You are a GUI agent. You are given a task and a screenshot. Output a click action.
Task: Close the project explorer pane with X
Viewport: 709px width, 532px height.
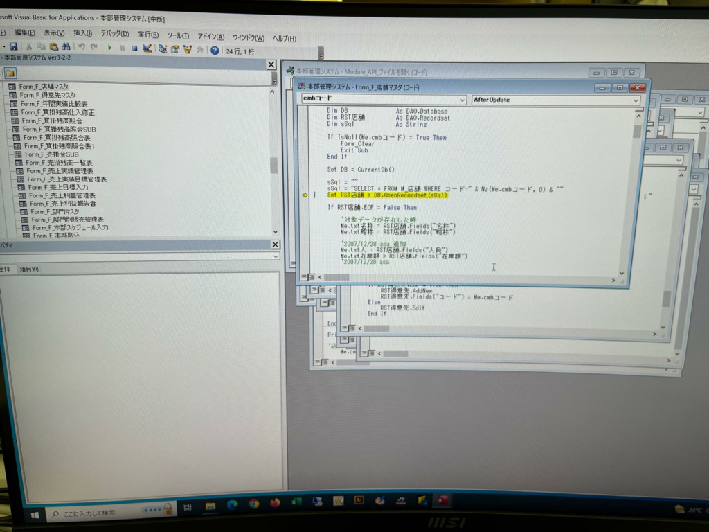coord(271,64)
